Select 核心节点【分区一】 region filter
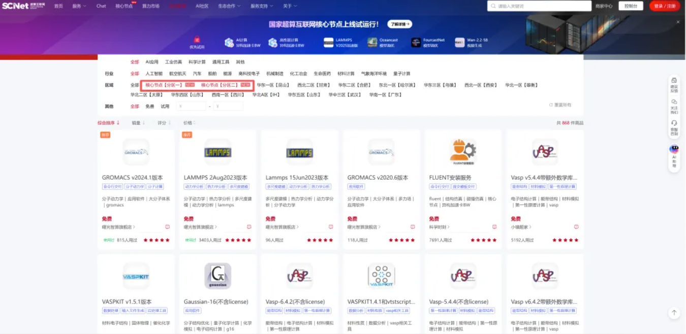The image size is (686, 334). pos(164,85)
